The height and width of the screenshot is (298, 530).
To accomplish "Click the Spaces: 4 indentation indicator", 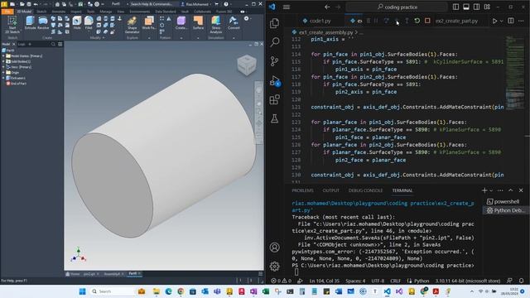I will (355, 281).
